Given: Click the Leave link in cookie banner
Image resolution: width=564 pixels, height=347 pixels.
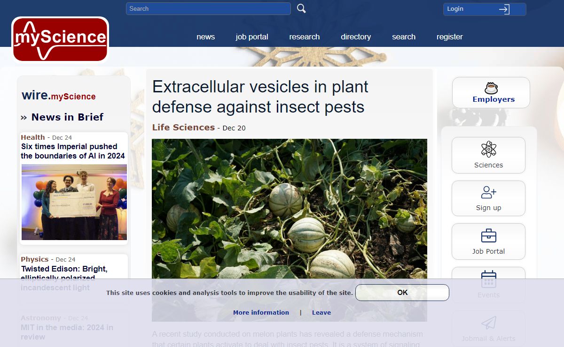Looking at the screenshot, I should 321,312.
